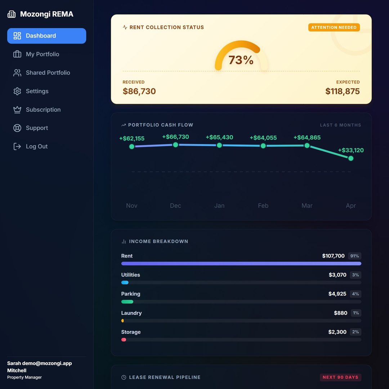Viewport: 389px width, 389px height.
Task: Click the Support lifebuoy icon
Action: tap(17, 128)
